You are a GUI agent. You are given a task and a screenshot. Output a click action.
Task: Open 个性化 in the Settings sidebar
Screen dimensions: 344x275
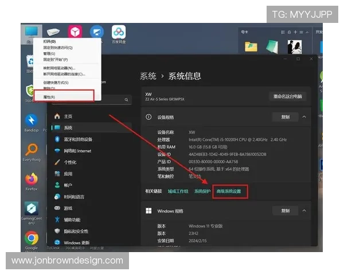coord(91,162)
